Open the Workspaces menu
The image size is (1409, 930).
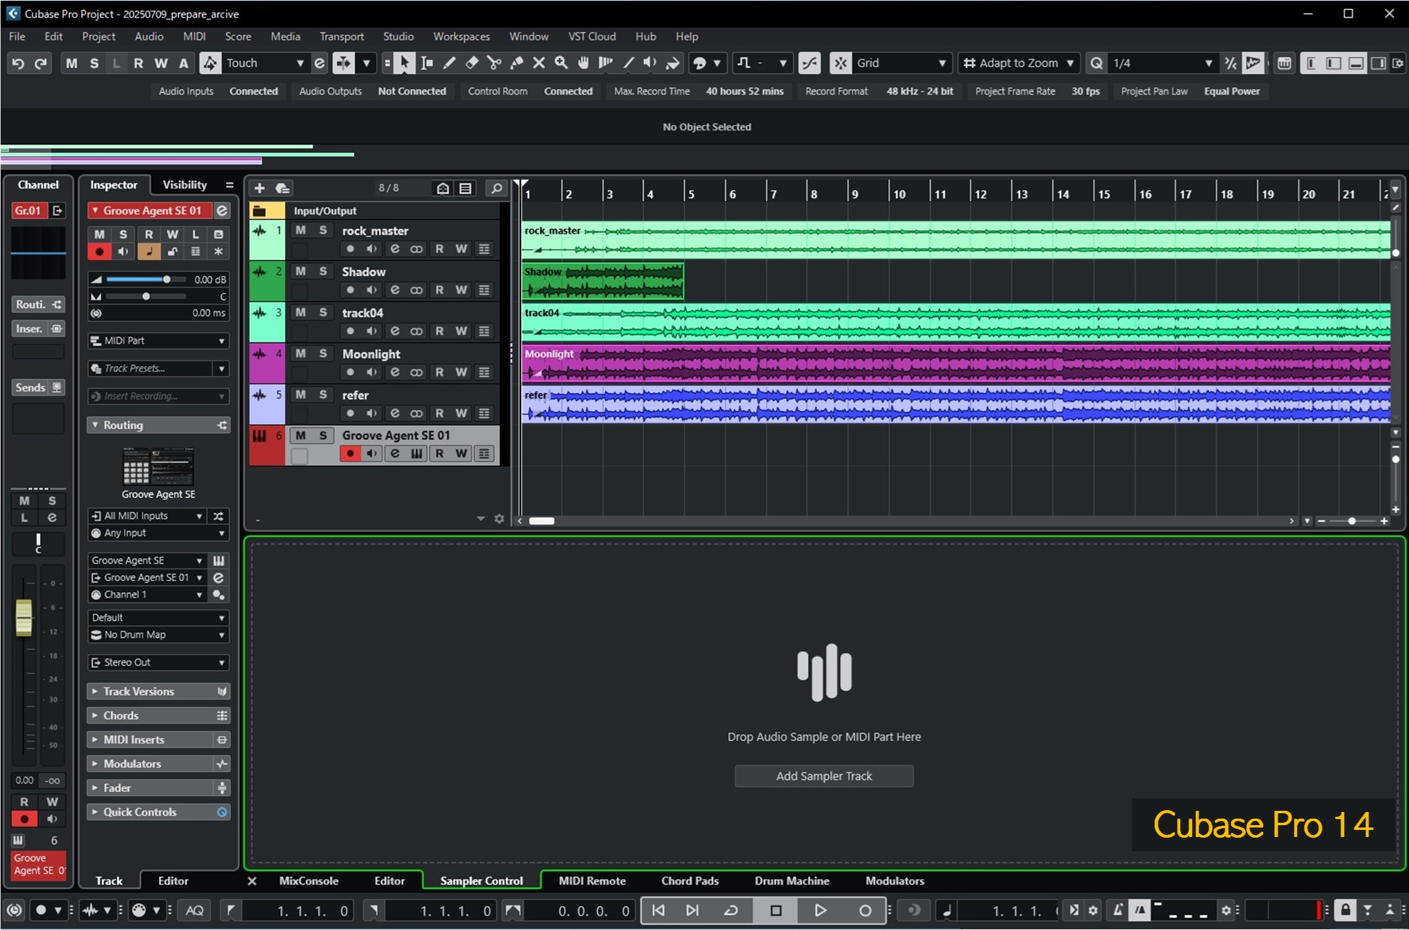click(461, 36)
